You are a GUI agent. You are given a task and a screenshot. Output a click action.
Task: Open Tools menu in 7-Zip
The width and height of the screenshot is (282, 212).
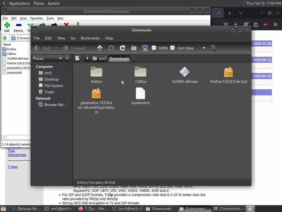pyautogui.click(x=50, y=18)
